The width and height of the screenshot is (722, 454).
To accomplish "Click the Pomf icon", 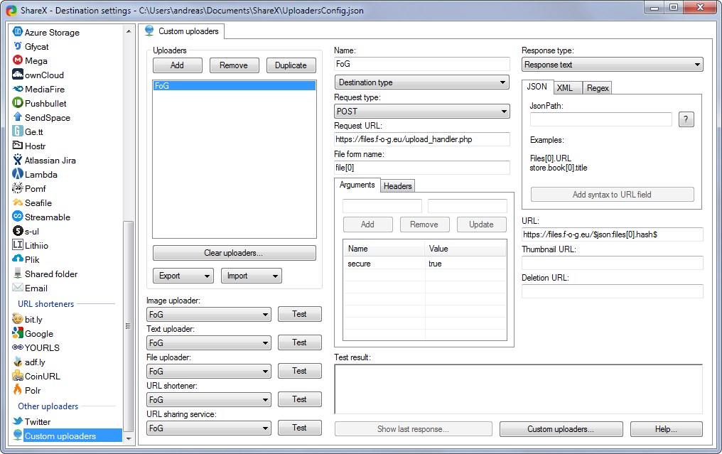I will point(18,188).
